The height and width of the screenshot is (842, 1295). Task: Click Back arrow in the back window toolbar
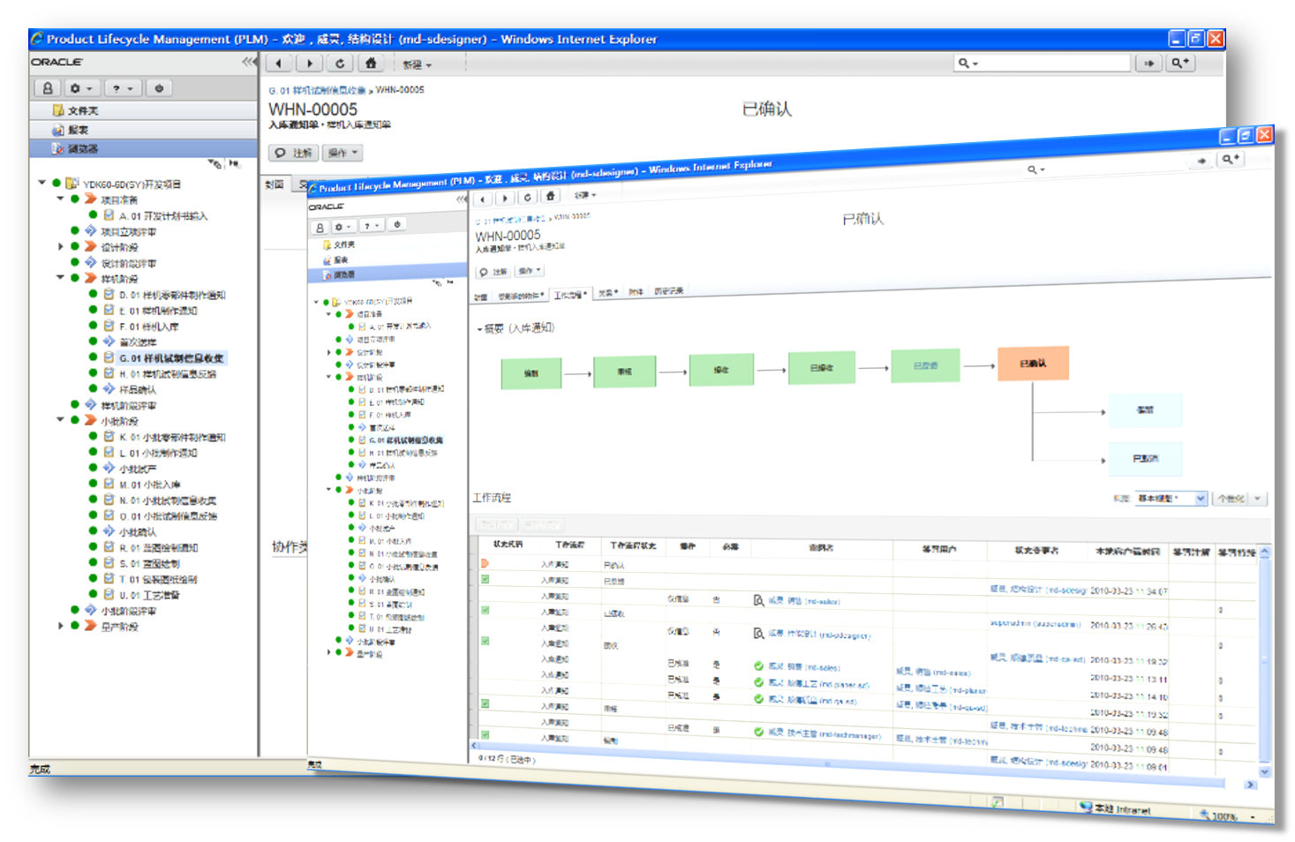(279, 64)
